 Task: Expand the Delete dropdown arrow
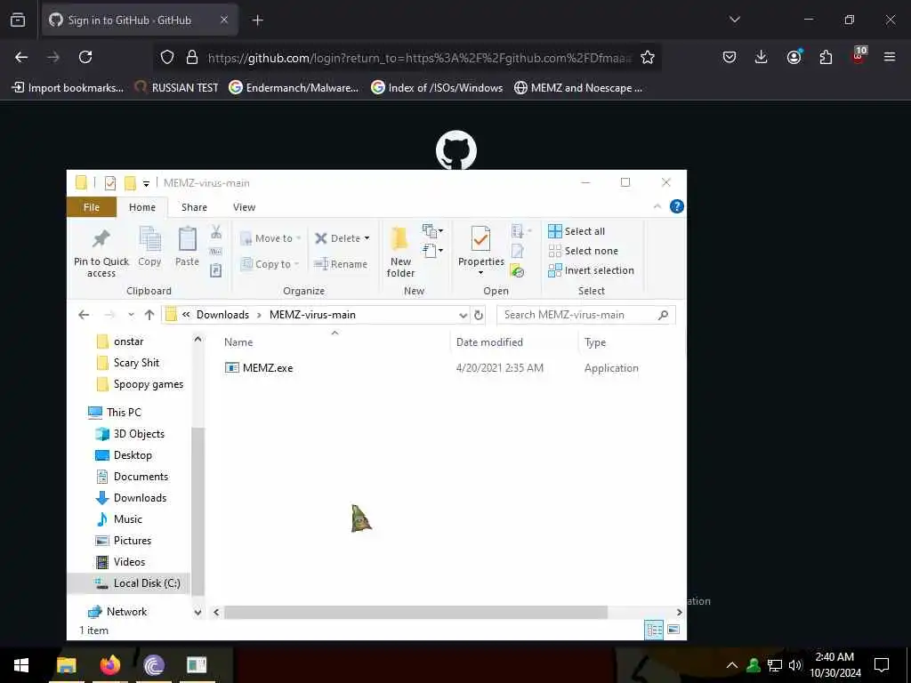pyautogui.click(x=367, y=238)
